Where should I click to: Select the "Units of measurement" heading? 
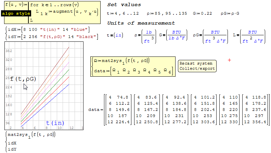coord(141,23)
